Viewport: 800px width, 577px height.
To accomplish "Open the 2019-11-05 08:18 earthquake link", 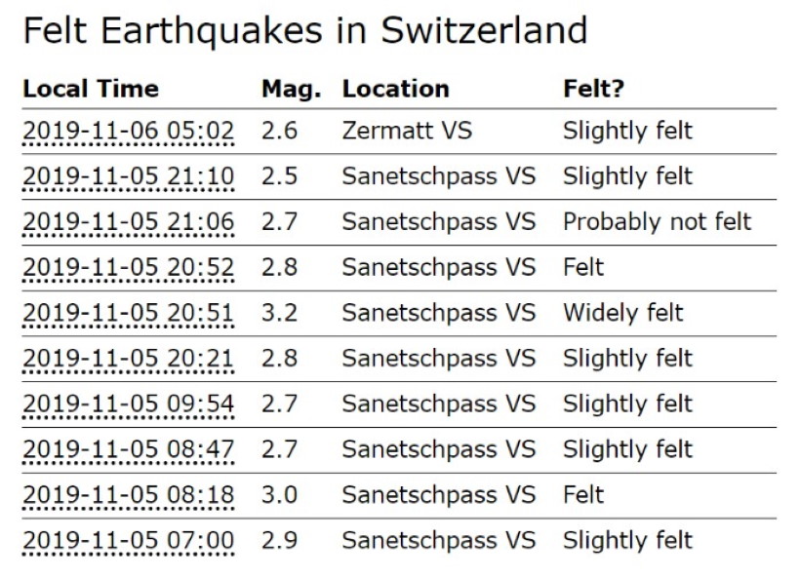I will click(128, 495).
